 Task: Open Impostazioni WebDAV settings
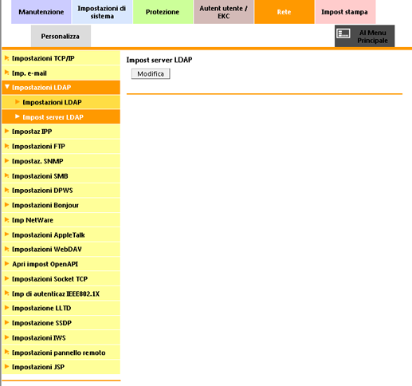tap(61, 250)
